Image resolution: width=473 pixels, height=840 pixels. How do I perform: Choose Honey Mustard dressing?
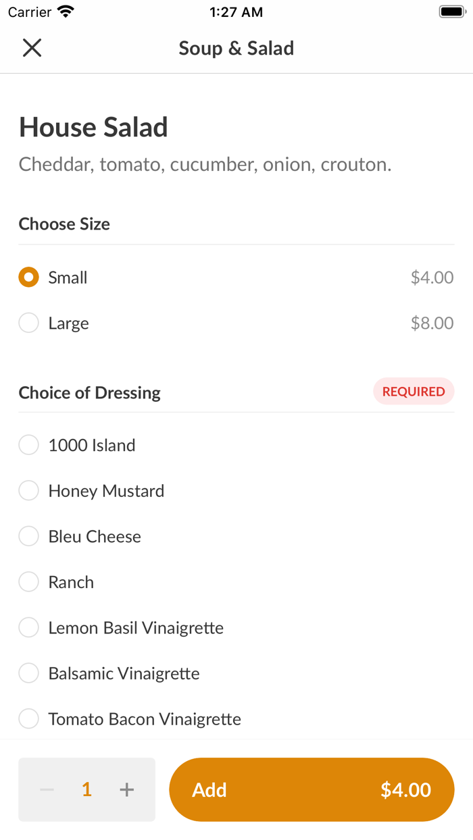[x=28, y=491]
